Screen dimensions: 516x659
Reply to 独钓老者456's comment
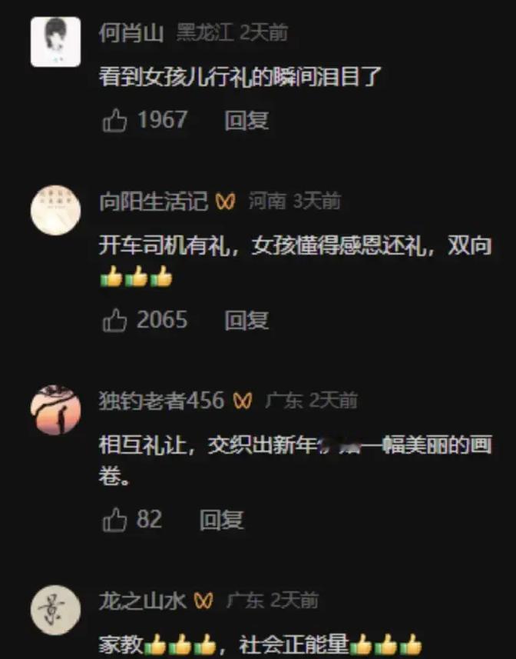[x=221, y=520]
